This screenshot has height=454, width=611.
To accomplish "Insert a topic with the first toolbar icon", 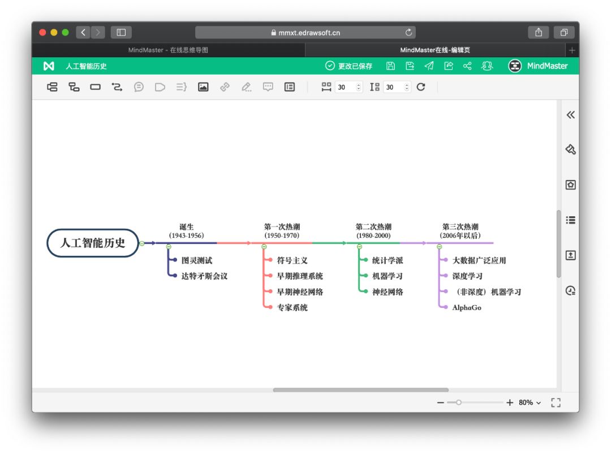I will (x=52, y=87).
